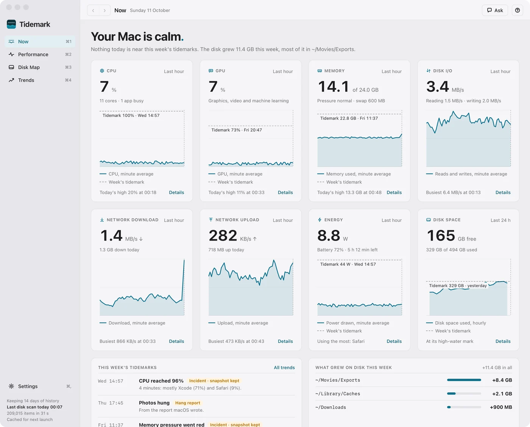The image size is (530, 427).
Task: Click the Memory icon in card header
Action: click(320, 71)
